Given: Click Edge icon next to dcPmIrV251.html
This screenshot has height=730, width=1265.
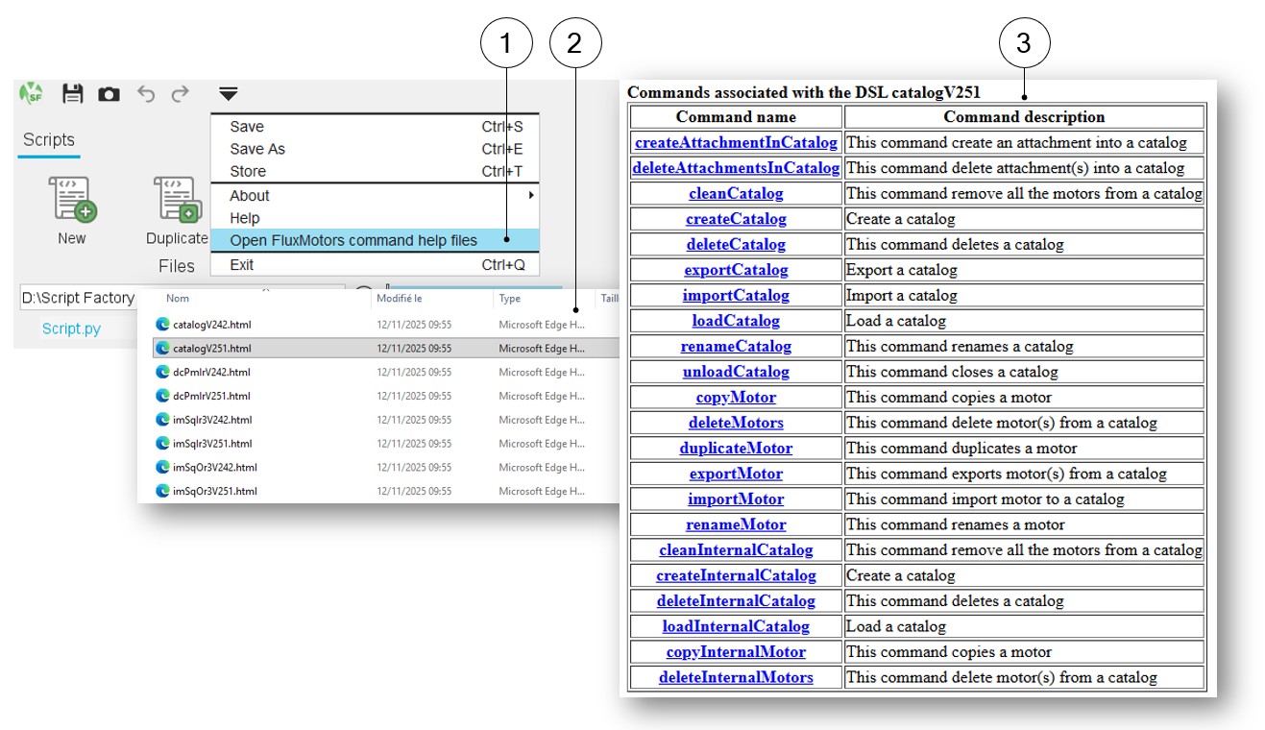Looking at the screenshot, I should point(162,396).
